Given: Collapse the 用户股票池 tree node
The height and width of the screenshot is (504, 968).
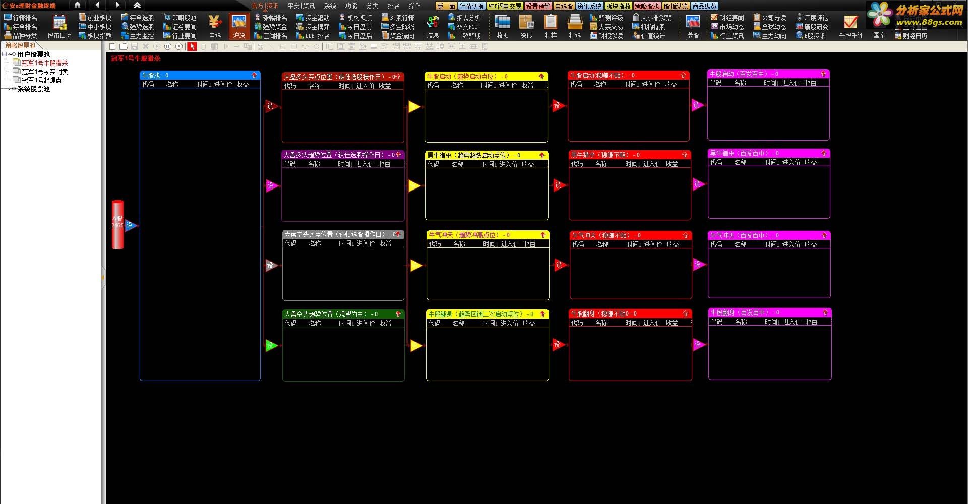Looking at the screenshot, I should coord(5,54).
